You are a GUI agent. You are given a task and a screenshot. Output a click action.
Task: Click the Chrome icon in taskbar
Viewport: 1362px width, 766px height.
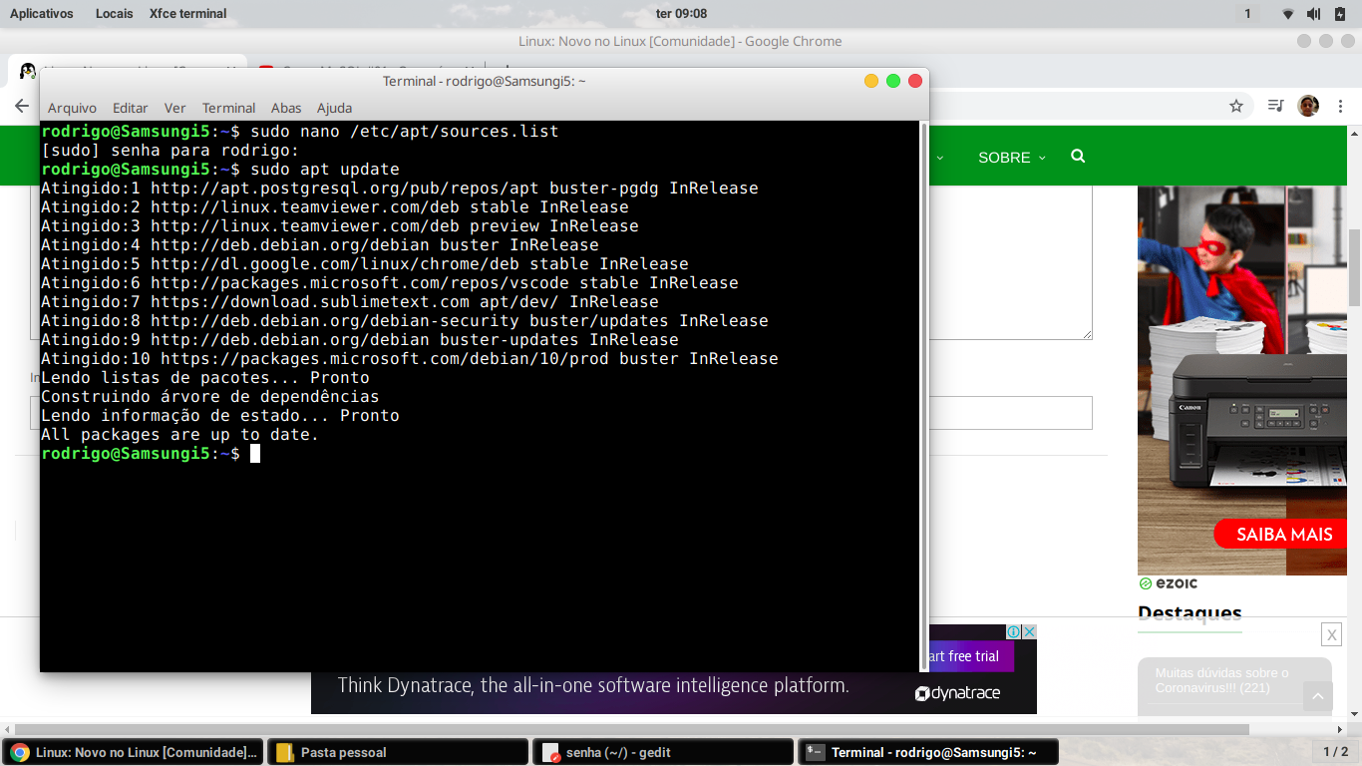tap(20, 752)
